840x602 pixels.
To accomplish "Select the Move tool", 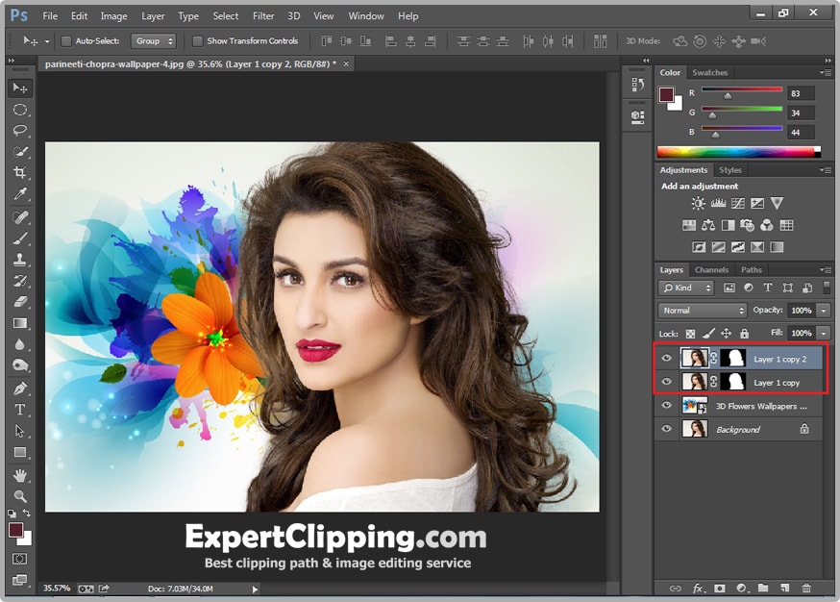I will (x=17, y=88).
